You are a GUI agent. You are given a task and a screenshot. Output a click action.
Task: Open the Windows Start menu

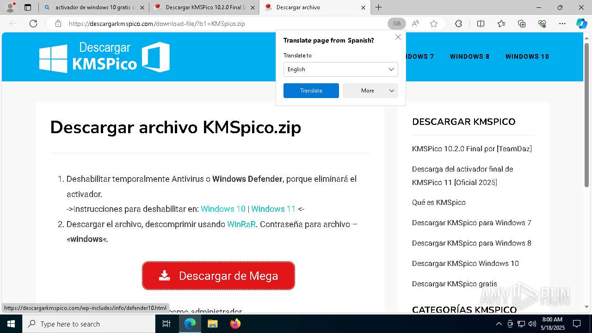coord(11,324)
